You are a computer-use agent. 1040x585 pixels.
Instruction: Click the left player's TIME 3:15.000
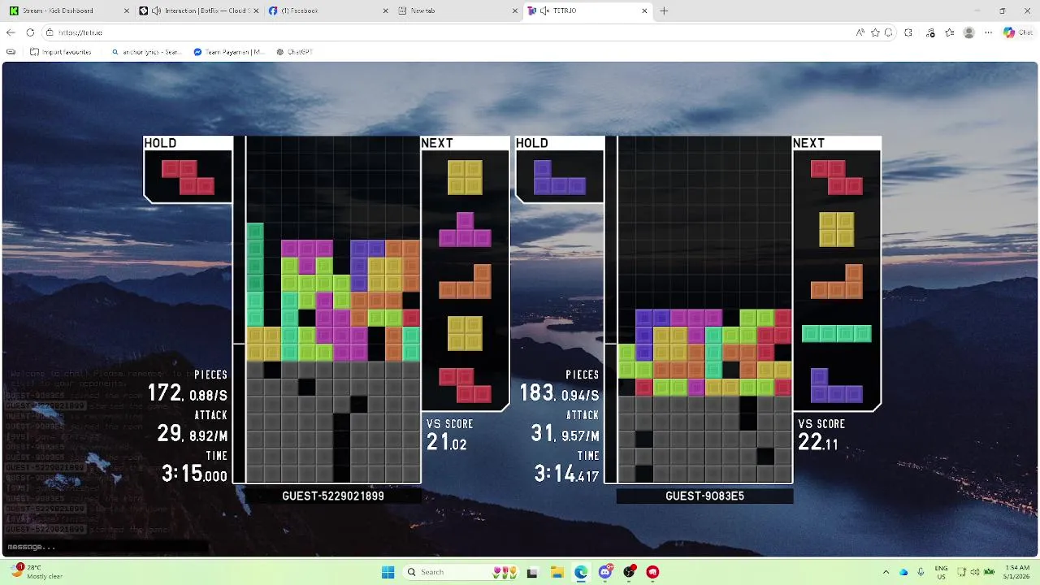point(194,474)
